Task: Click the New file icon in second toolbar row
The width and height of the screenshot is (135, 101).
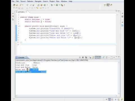Action: coord(14,8)
